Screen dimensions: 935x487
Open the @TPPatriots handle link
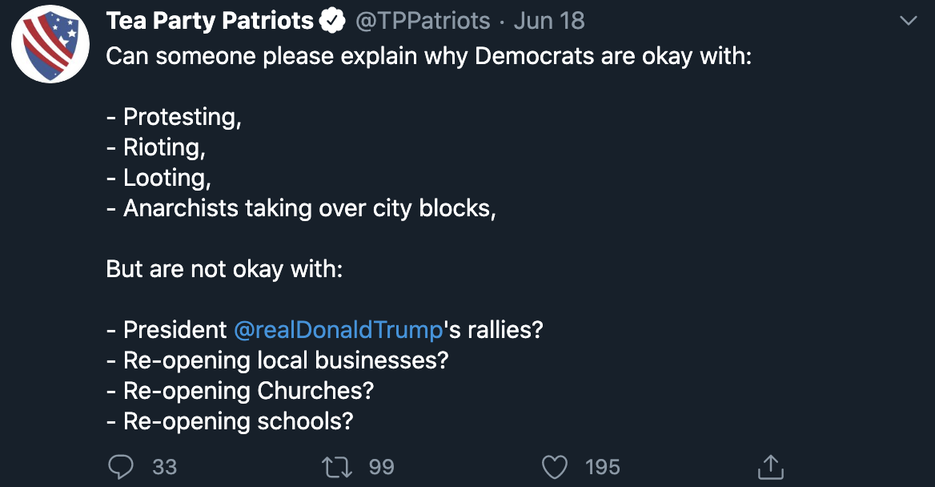tap(423, 21)
